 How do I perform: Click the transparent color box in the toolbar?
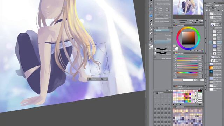(x=151, y=48)
